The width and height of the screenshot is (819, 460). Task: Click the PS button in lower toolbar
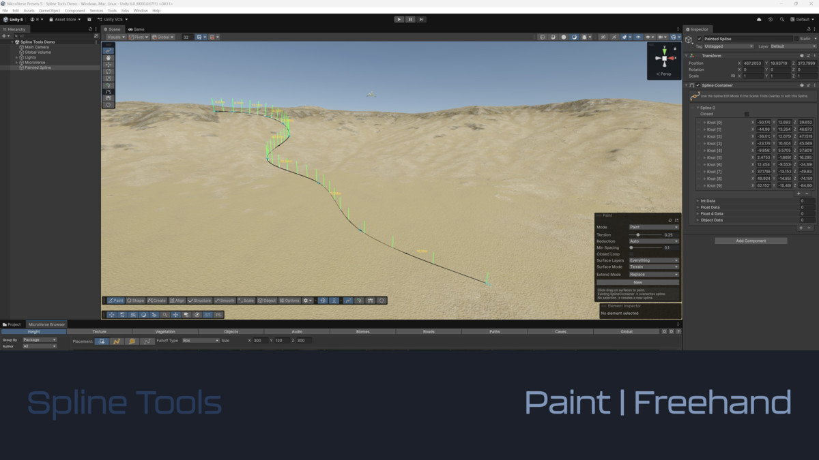[x=218, y=315]
